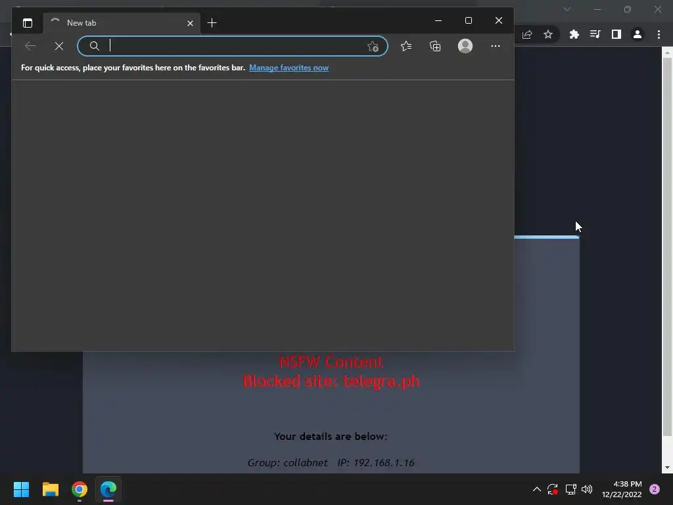
Task: Open Edge Favorites list icon
Action: [x=406, y=46]
